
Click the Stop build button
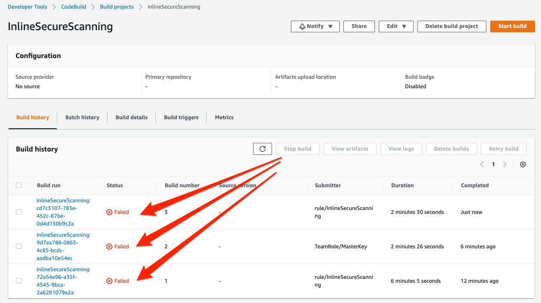click(297, 149)
